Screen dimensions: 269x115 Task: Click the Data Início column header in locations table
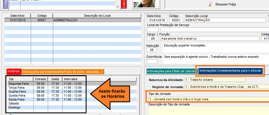pyautogui.click(x=17, y=16)
